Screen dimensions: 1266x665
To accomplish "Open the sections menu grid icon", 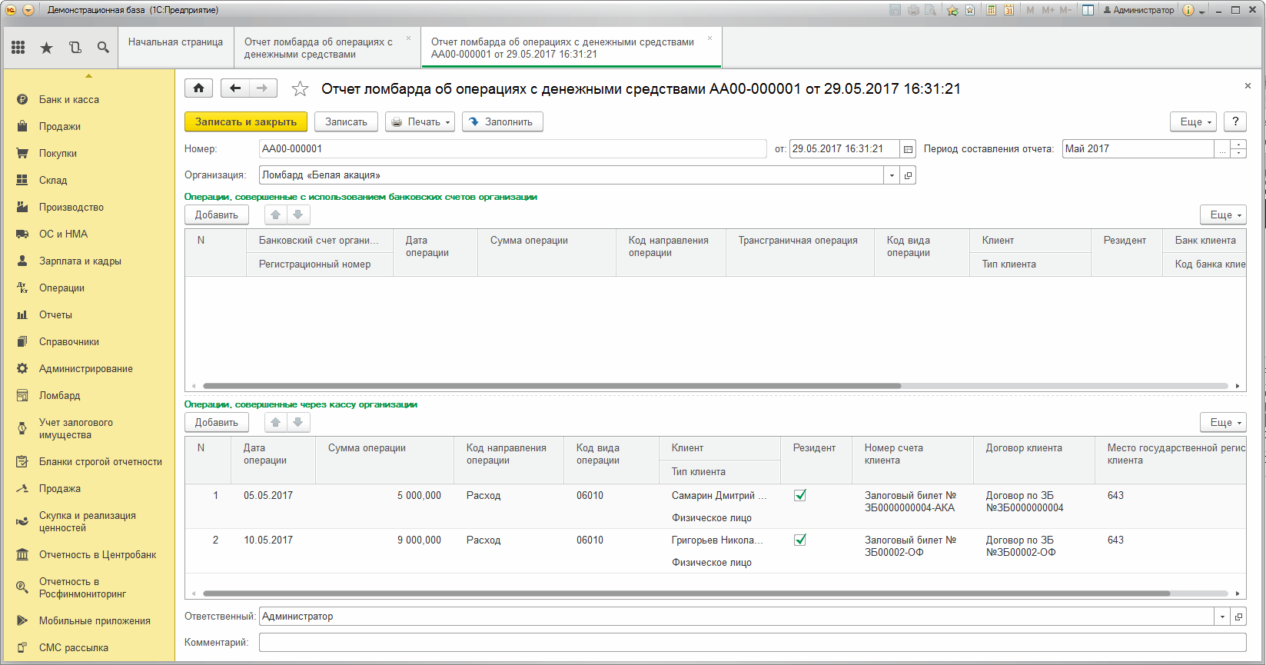I will (x=18, y=48).
